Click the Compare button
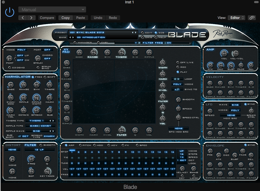Screen dimensions: 260x191 point(47,18)
